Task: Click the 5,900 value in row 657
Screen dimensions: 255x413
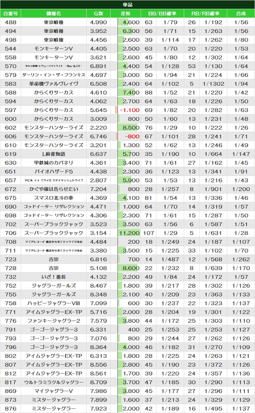Action: click(x=131, y=180)
